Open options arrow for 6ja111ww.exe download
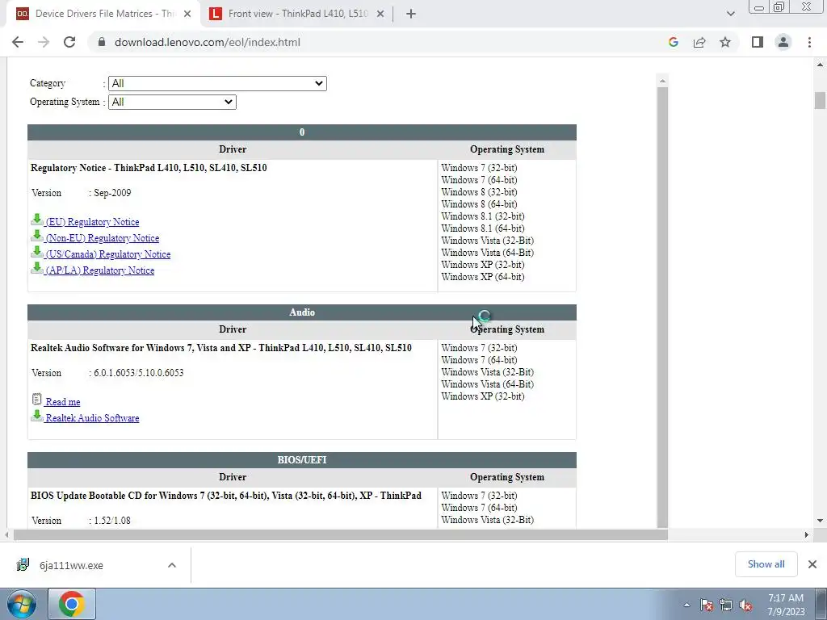This screenshot has height=620, width=827. click(172, 565)
